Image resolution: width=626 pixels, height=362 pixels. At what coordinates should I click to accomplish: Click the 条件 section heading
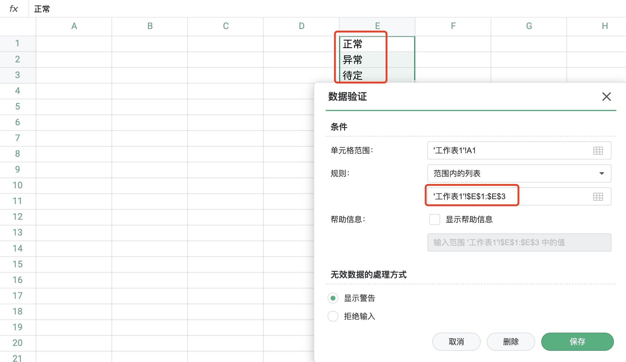pyautogui.click(x=339, y=127)
